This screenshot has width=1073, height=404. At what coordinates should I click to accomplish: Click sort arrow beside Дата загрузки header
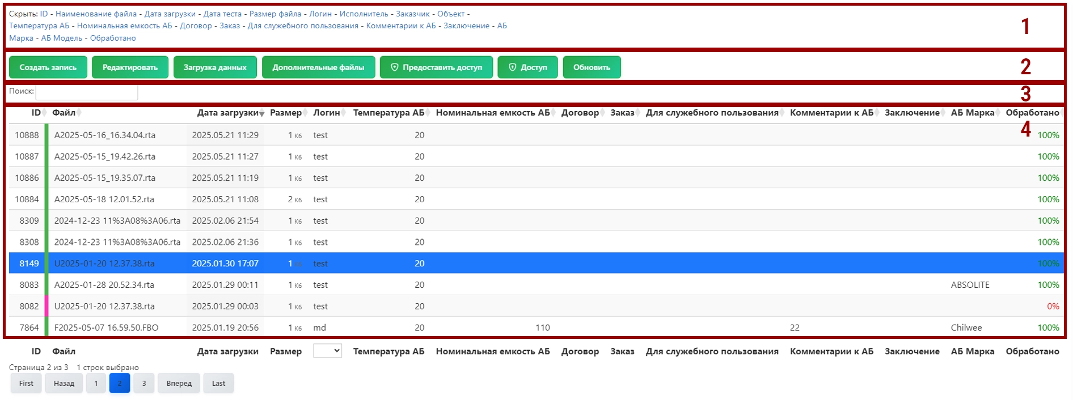click(261, 113)
